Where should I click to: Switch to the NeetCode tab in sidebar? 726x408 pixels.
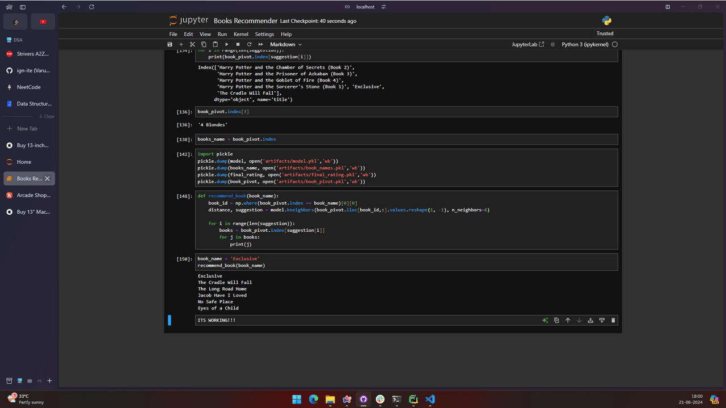28,87
